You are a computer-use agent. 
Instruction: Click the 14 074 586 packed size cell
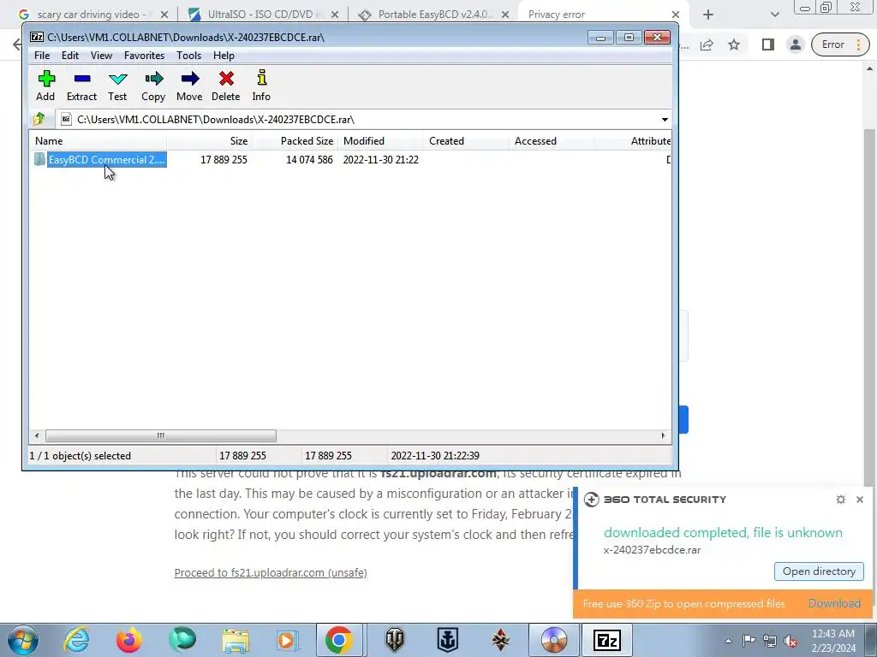309,160
